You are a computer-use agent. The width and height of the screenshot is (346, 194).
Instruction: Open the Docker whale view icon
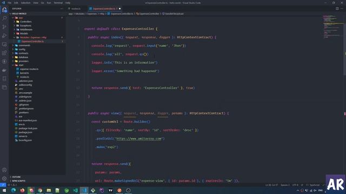pyautogui.click(x=4, y=70)
